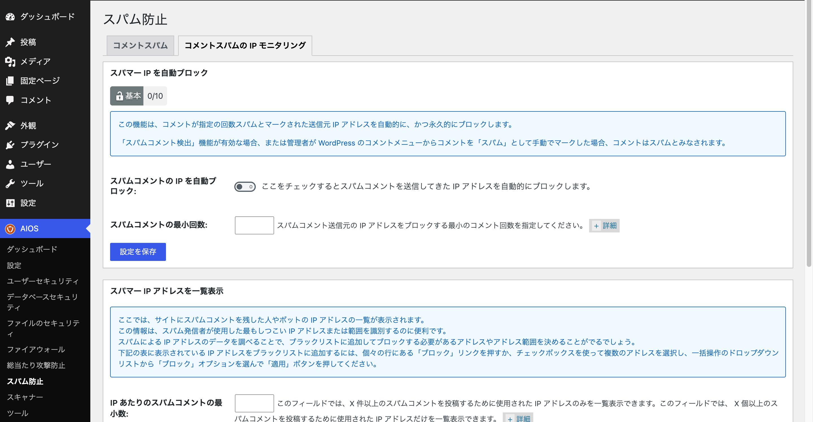Screen dimensions: 813x422
Task: Click the plug icon beside プラグイン
Action: (10, 145)
